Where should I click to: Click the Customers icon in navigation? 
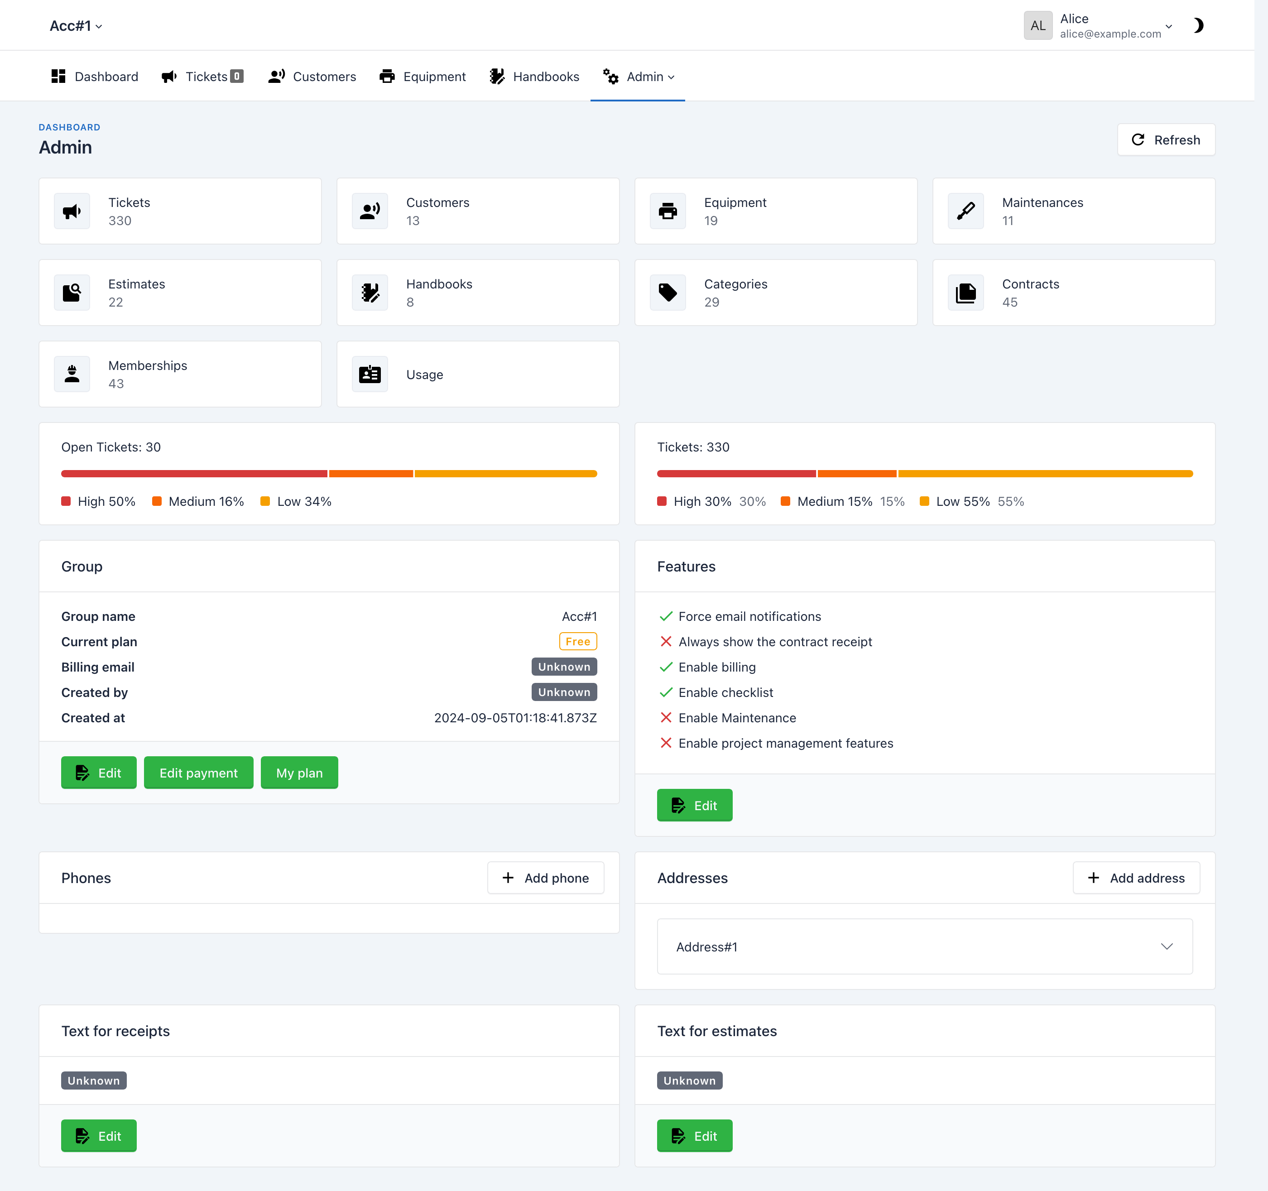tap(275, 76)
